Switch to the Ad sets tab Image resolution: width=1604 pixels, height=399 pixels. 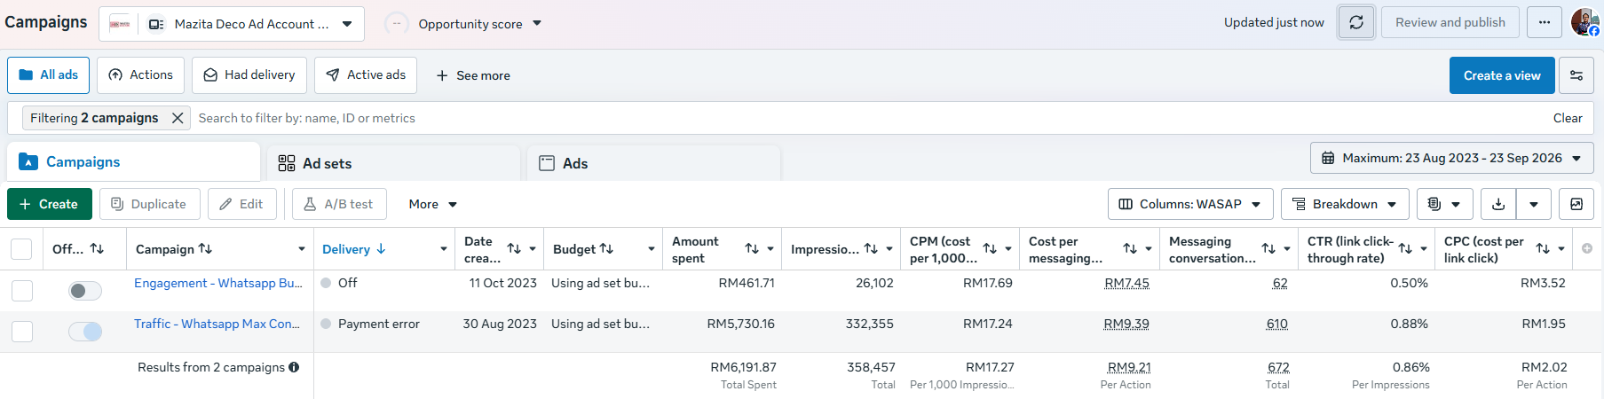[x=394, y=163]
